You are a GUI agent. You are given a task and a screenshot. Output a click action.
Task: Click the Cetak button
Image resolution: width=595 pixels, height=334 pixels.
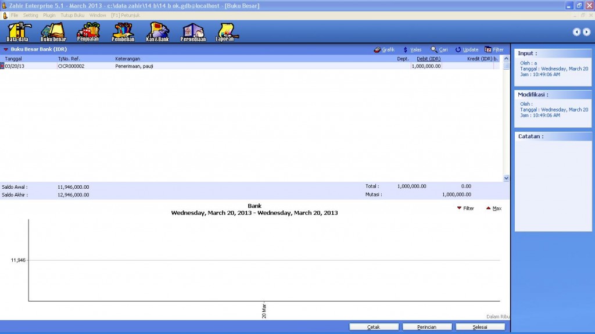[374, 327]
